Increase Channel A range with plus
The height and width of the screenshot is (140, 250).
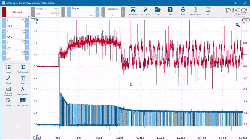[x=27, y=23]
